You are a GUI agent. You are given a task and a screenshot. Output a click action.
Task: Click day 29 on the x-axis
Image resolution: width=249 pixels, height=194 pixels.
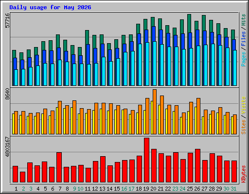click(x=219, y=189)
